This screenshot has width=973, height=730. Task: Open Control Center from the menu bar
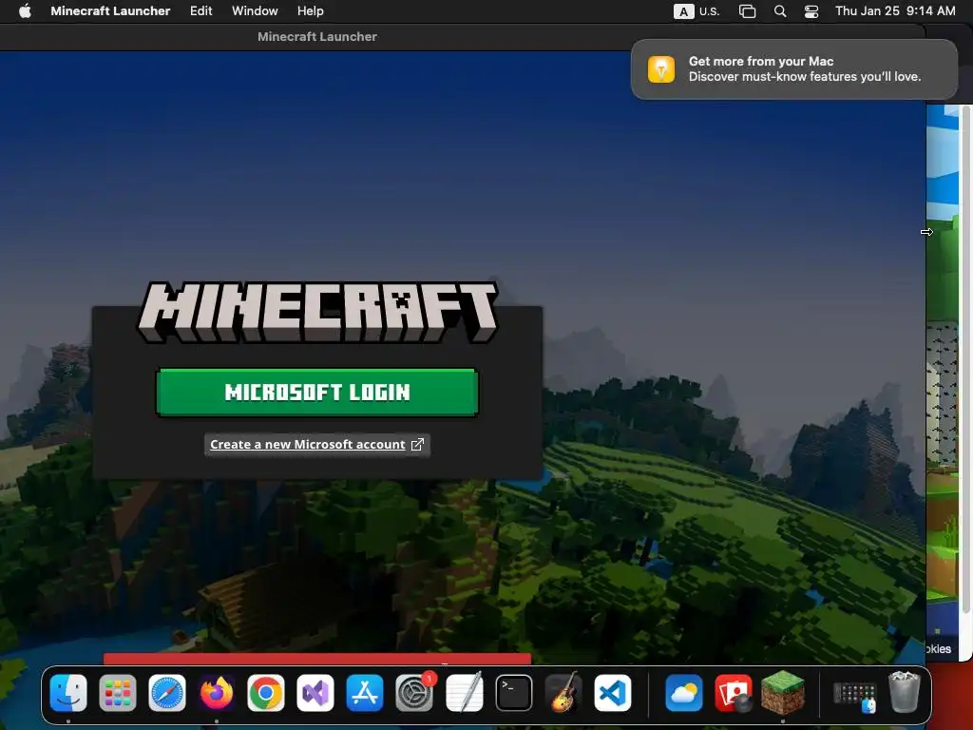811,11
